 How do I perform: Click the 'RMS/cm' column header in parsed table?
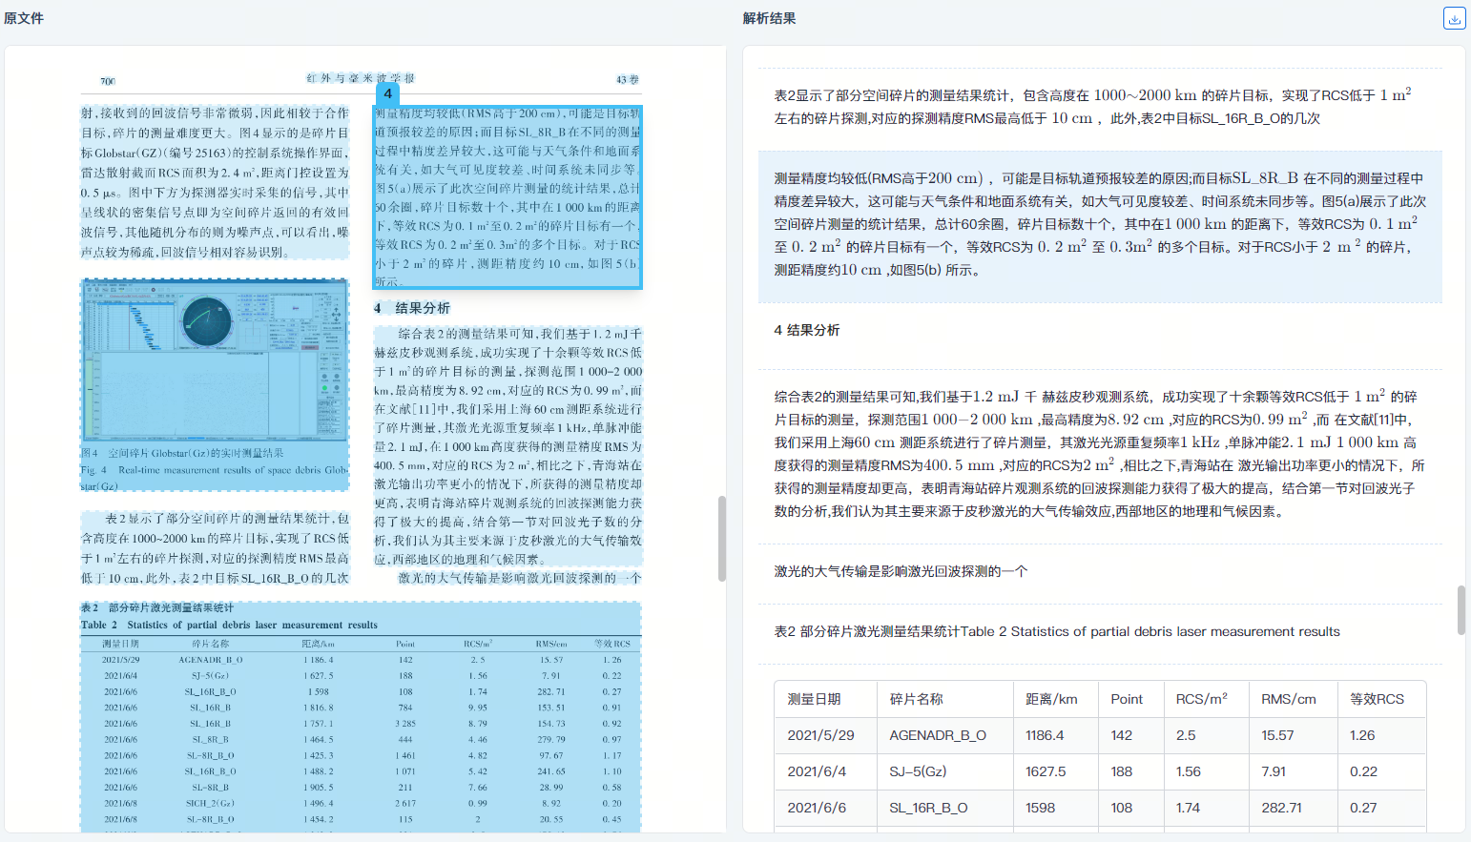click(x=1288, y=699)
